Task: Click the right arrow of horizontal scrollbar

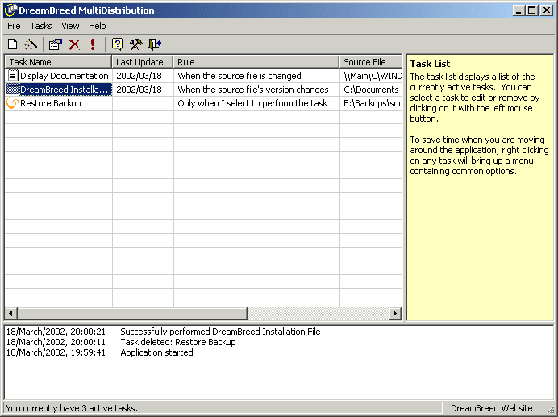Action: [x=395, y=314]
